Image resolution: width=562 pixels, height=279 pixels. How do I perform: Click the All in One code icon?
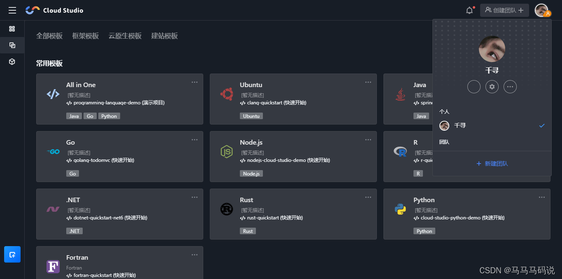coord(53,94)
